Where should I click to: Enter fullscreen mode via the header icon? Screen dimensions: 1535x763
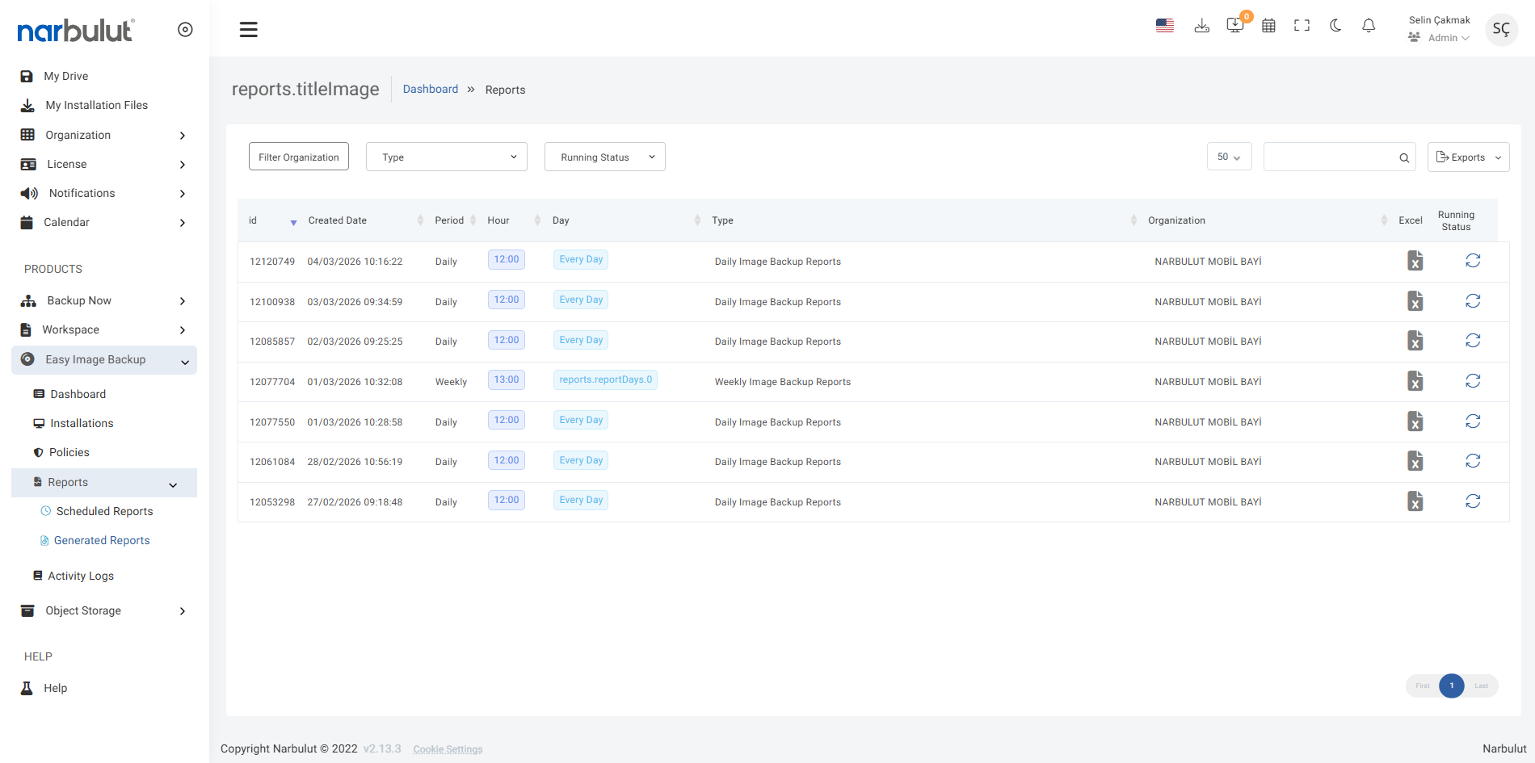click(x=1302, y=26)
